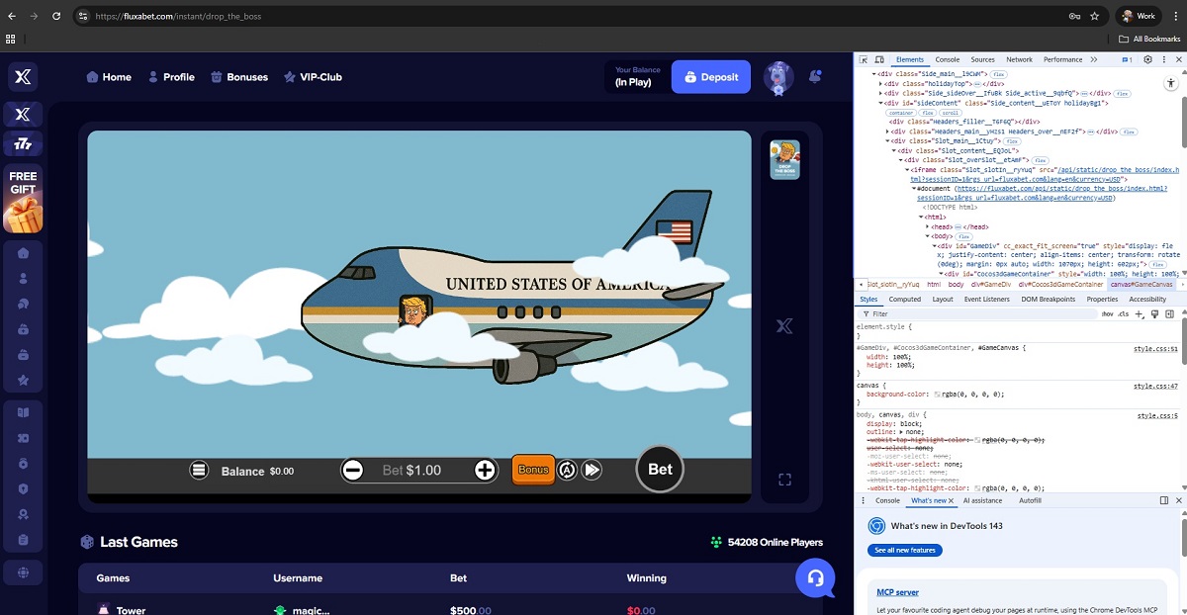Increase bet with the plus button
The image size is (1187, 615).
click(485, 471)
